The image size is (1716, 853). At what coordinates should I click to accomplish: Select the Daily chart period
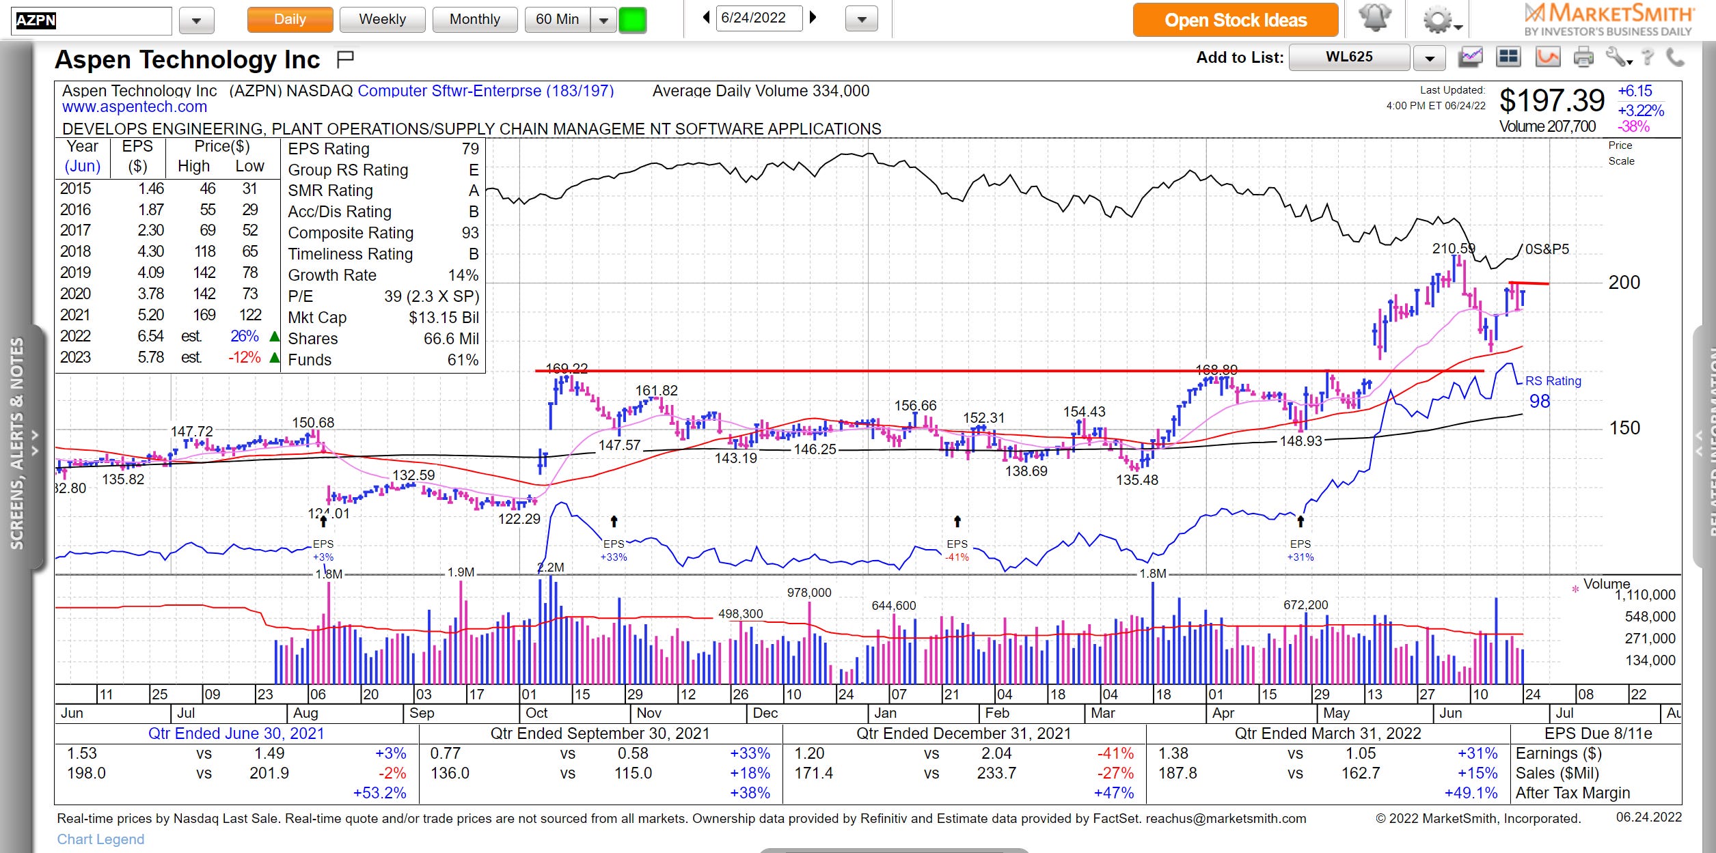click(290, 20)
